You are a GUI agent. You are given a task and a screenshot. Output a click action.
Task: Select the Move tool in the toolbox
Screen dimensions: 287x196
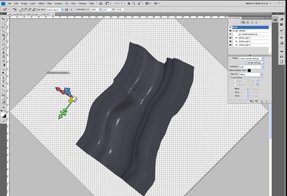(x=4, y=19)
